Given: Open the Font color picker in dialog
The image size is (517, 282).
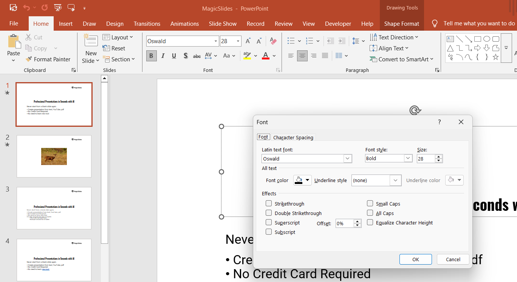Looking at the screenshot, I should (x=302, y=181).
